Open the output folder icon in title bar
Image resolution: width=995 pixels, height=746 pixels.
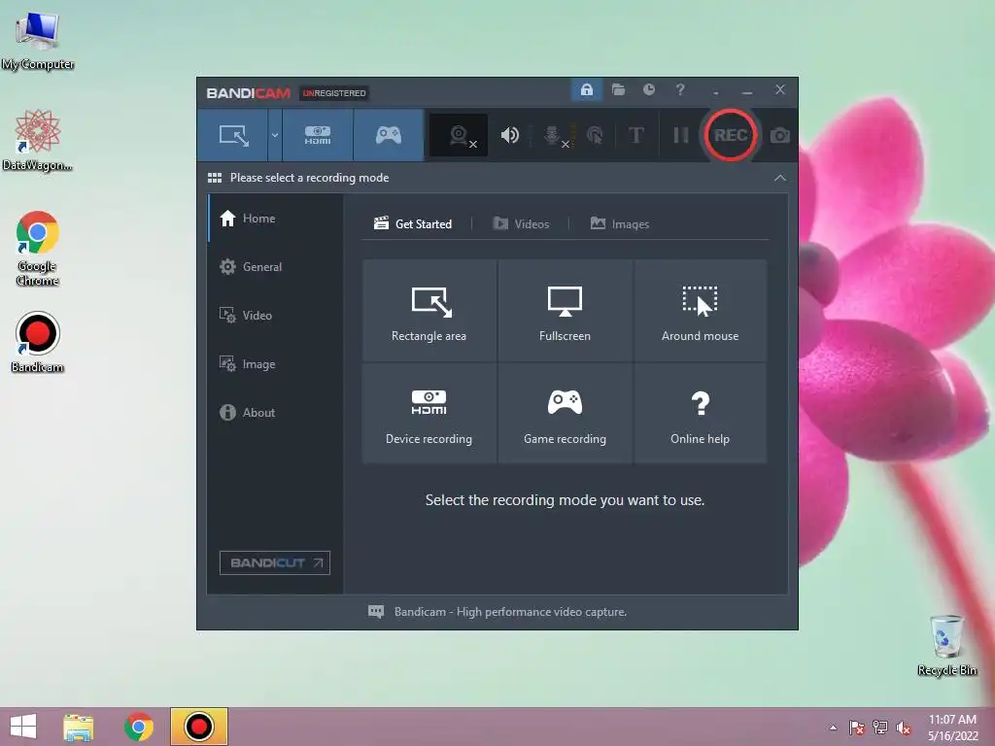(618, 90)
